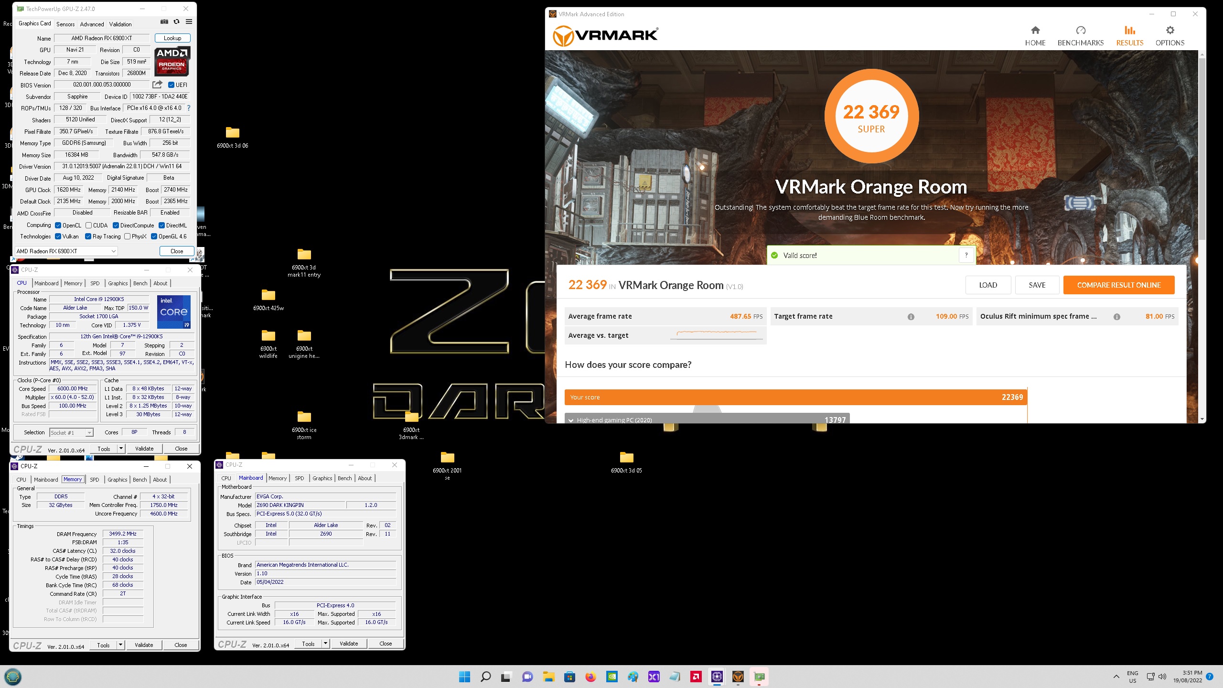Click the 'Your score' orange comparison bar

(x=795, y=397)
